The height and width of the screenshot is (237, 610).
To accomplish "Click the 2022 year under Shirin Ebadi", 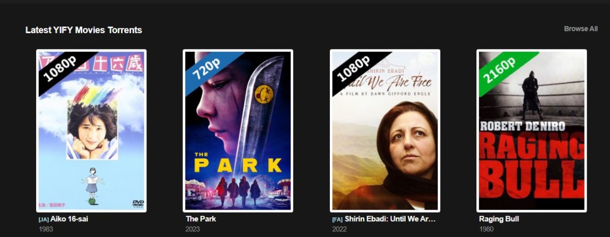I will click(x=340, y=229).
